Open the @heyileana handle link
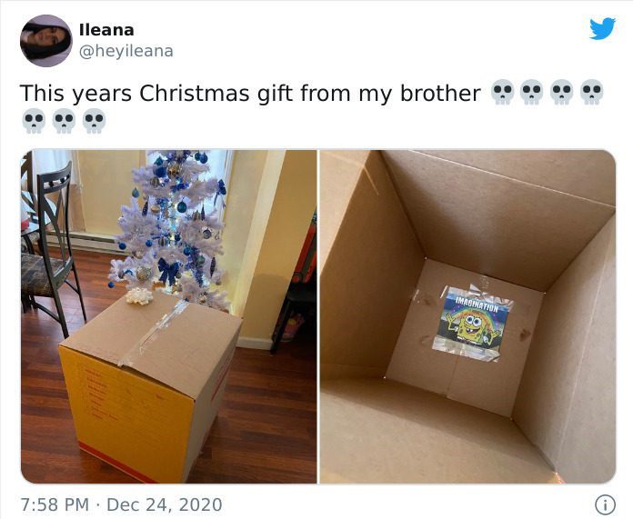633x519 pixels. tap(126, 51)
